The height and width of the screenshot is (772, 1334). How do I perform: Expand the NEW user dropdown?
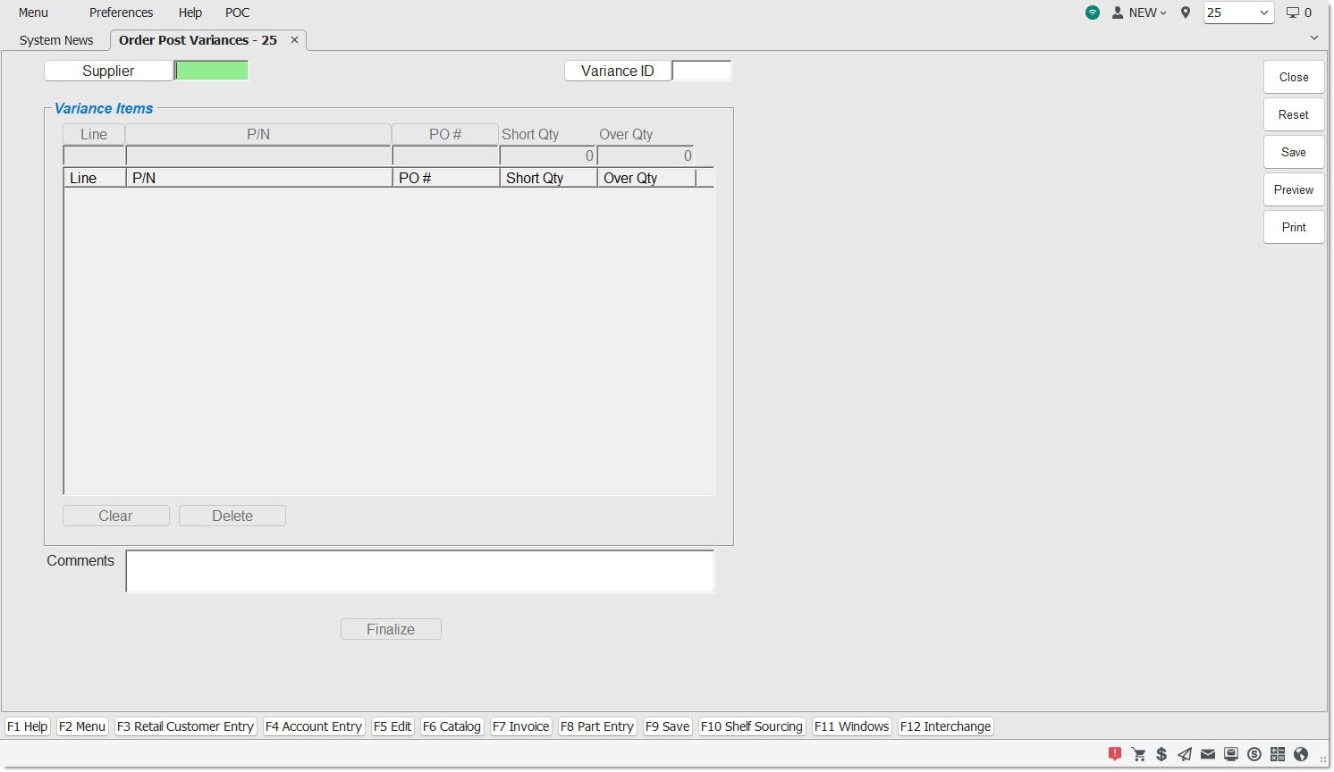pos(1140,13)
